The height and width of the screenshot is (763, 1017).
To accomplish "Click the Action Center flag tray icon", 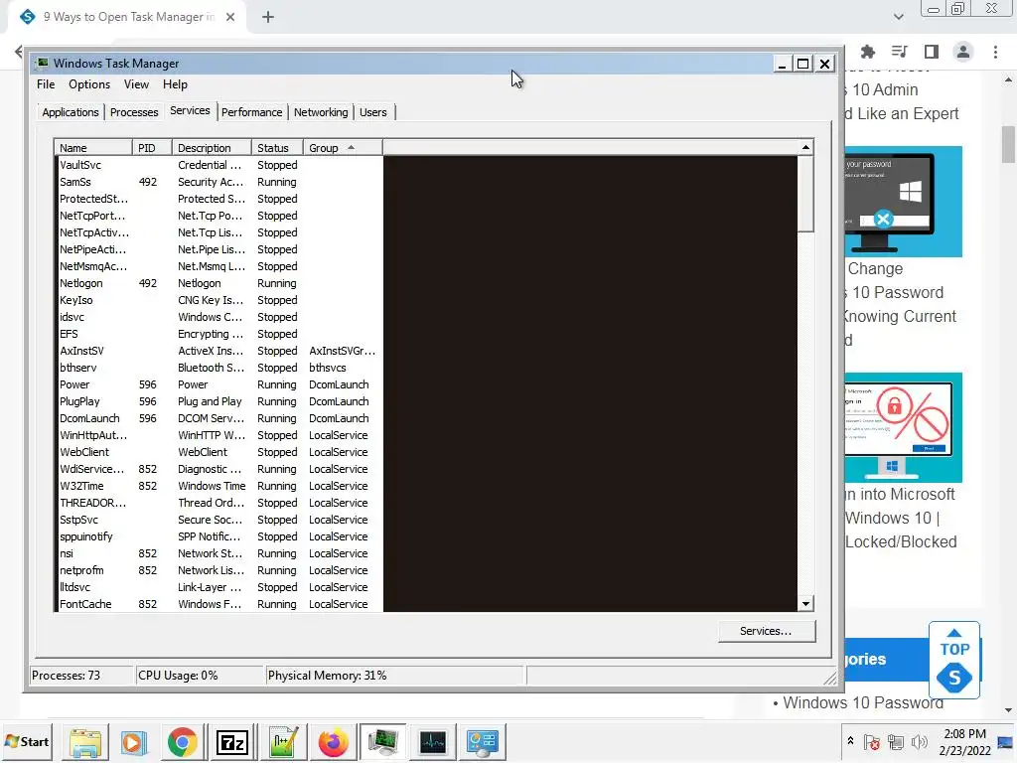I will [x=872, y=741].
